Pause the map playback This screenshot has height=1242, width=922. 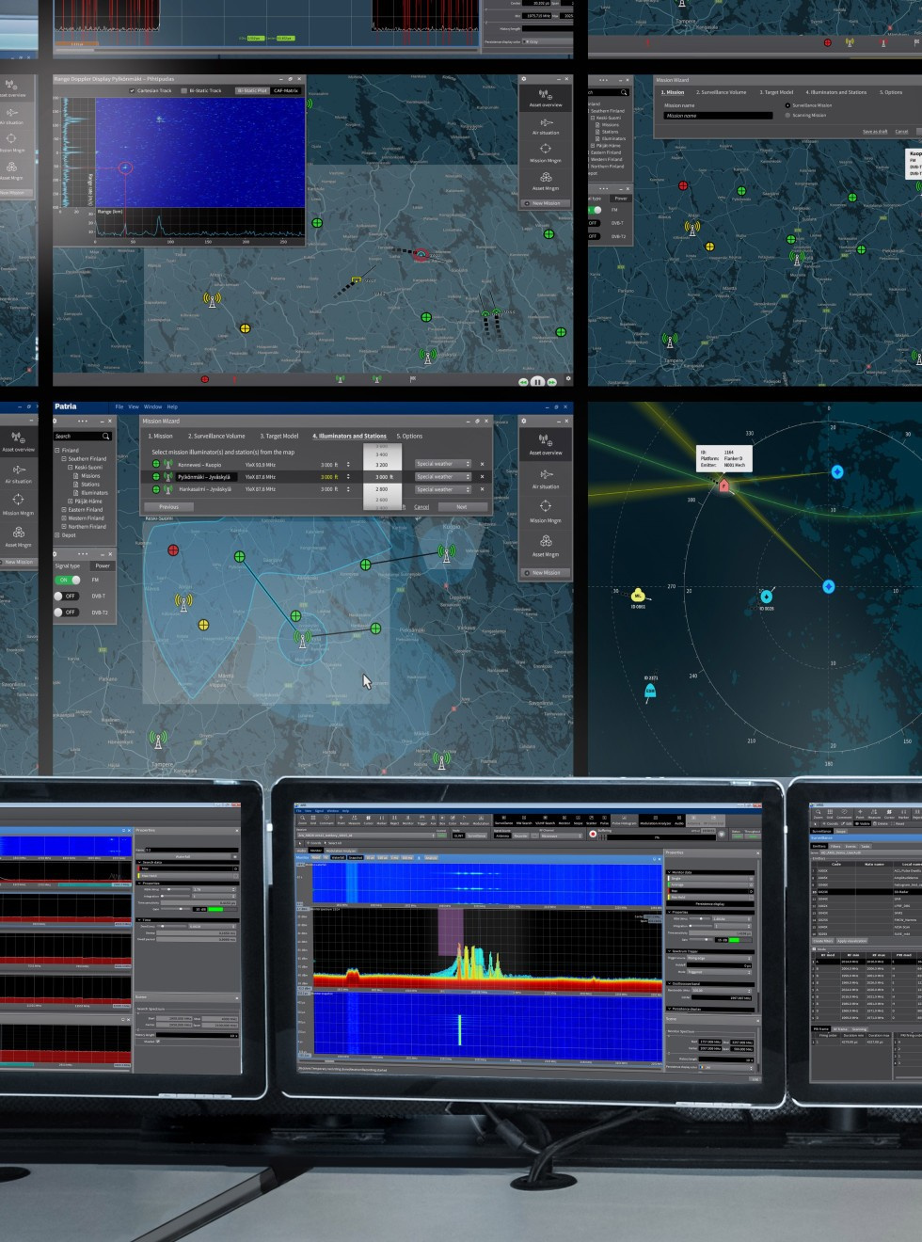[537, 381]
